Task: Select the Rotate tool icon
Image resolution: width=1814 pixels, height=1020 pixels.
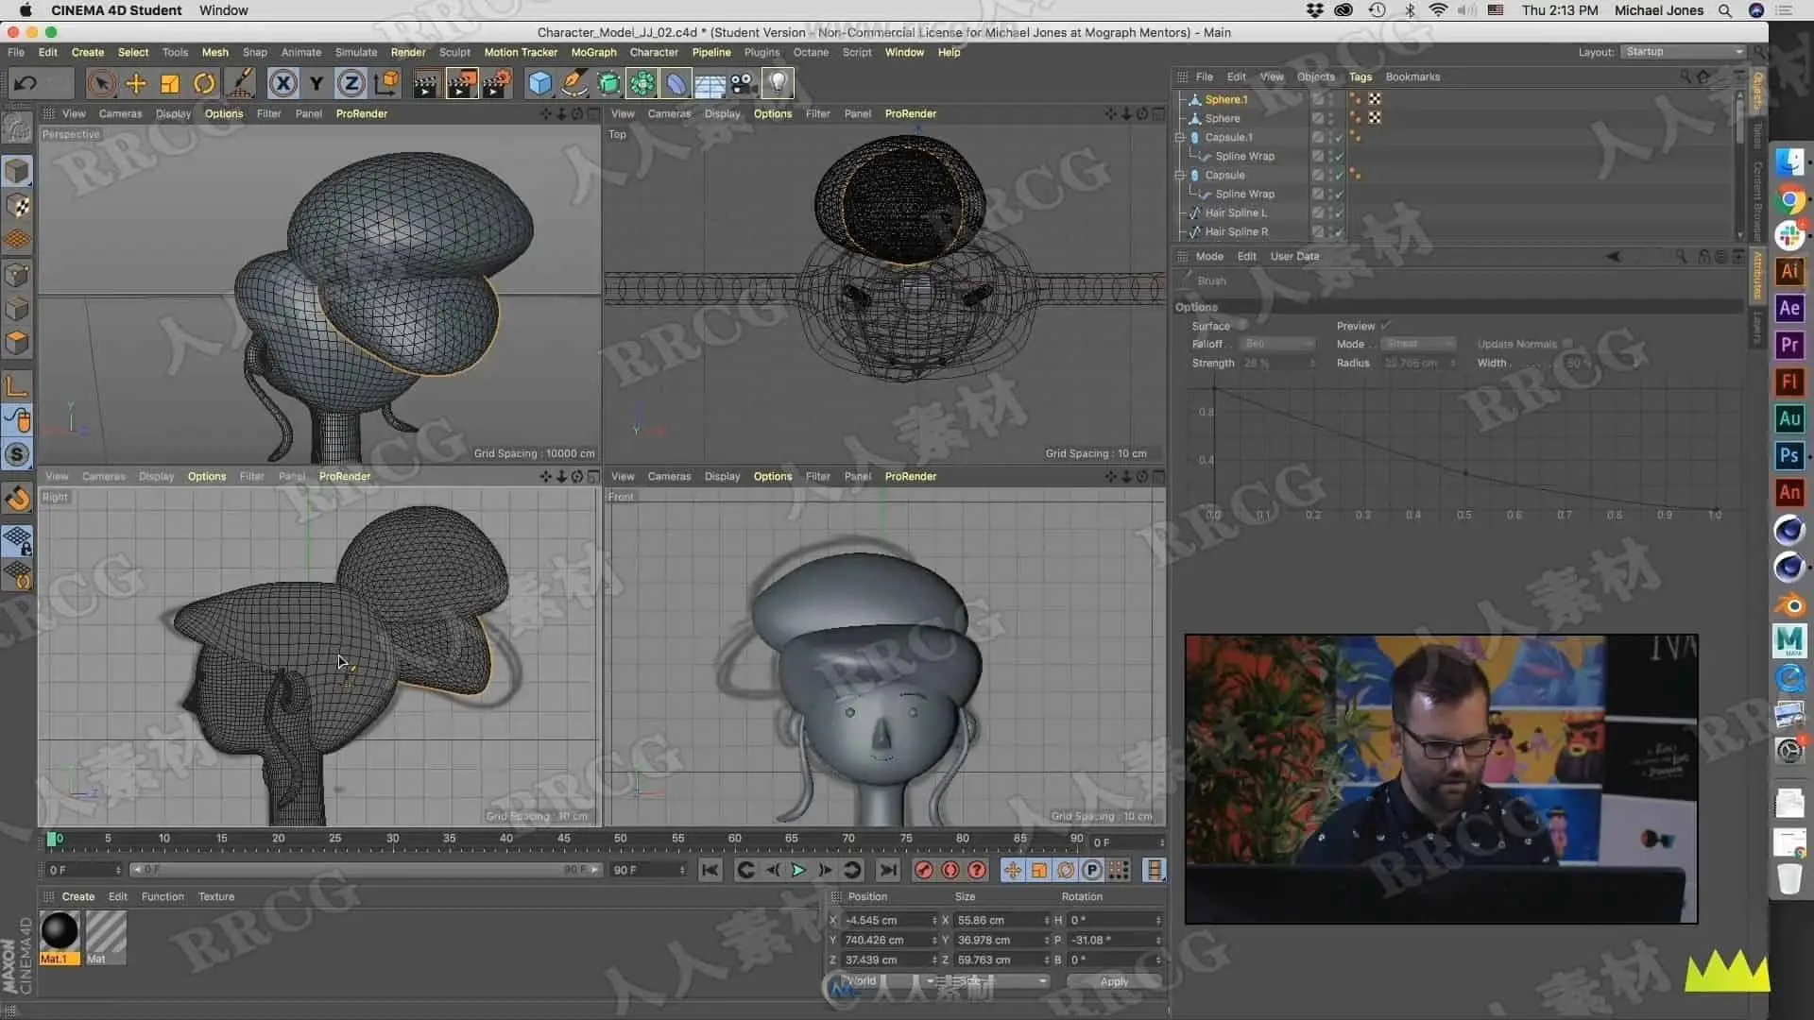Action: point(204,84)
